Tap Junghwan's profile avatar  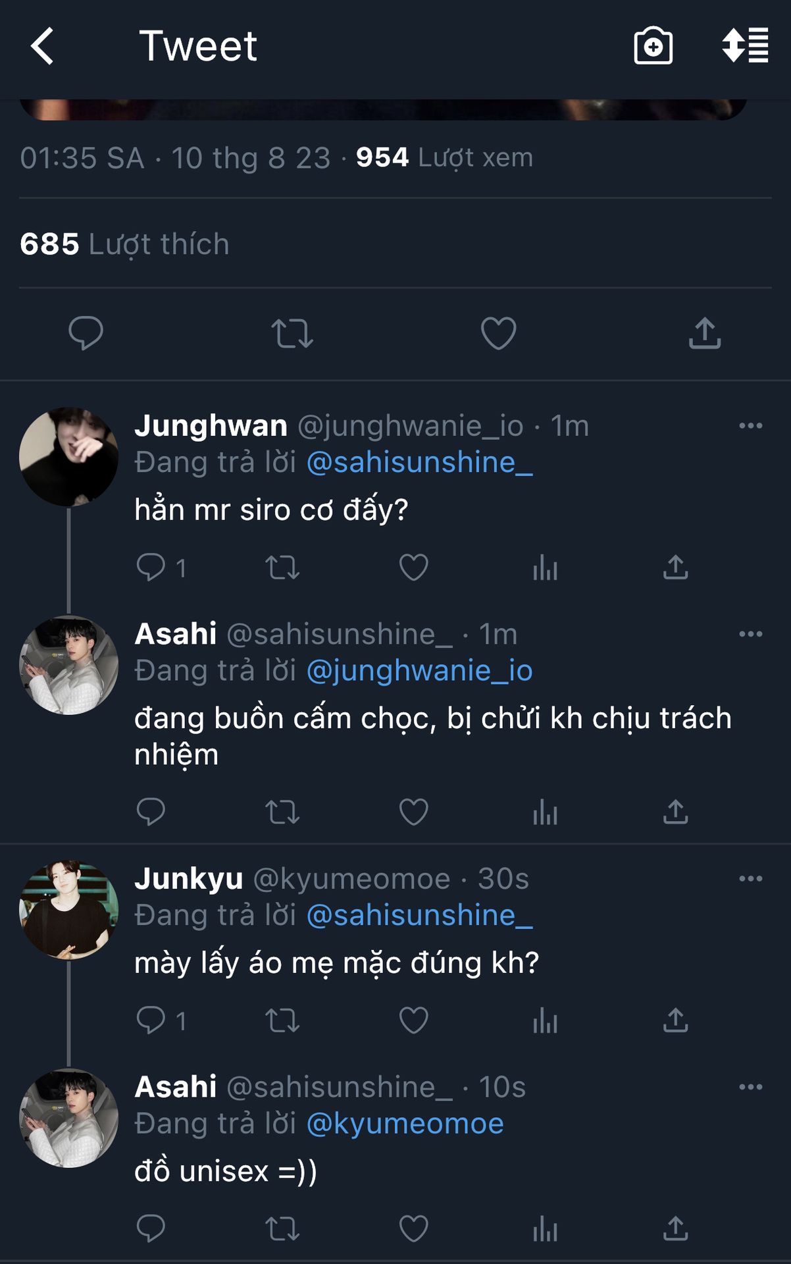coord(69,457)
